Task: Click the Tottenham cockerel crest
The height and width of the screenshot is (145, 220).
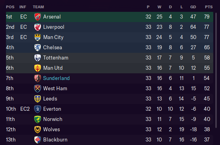Action: coord(38,58)
